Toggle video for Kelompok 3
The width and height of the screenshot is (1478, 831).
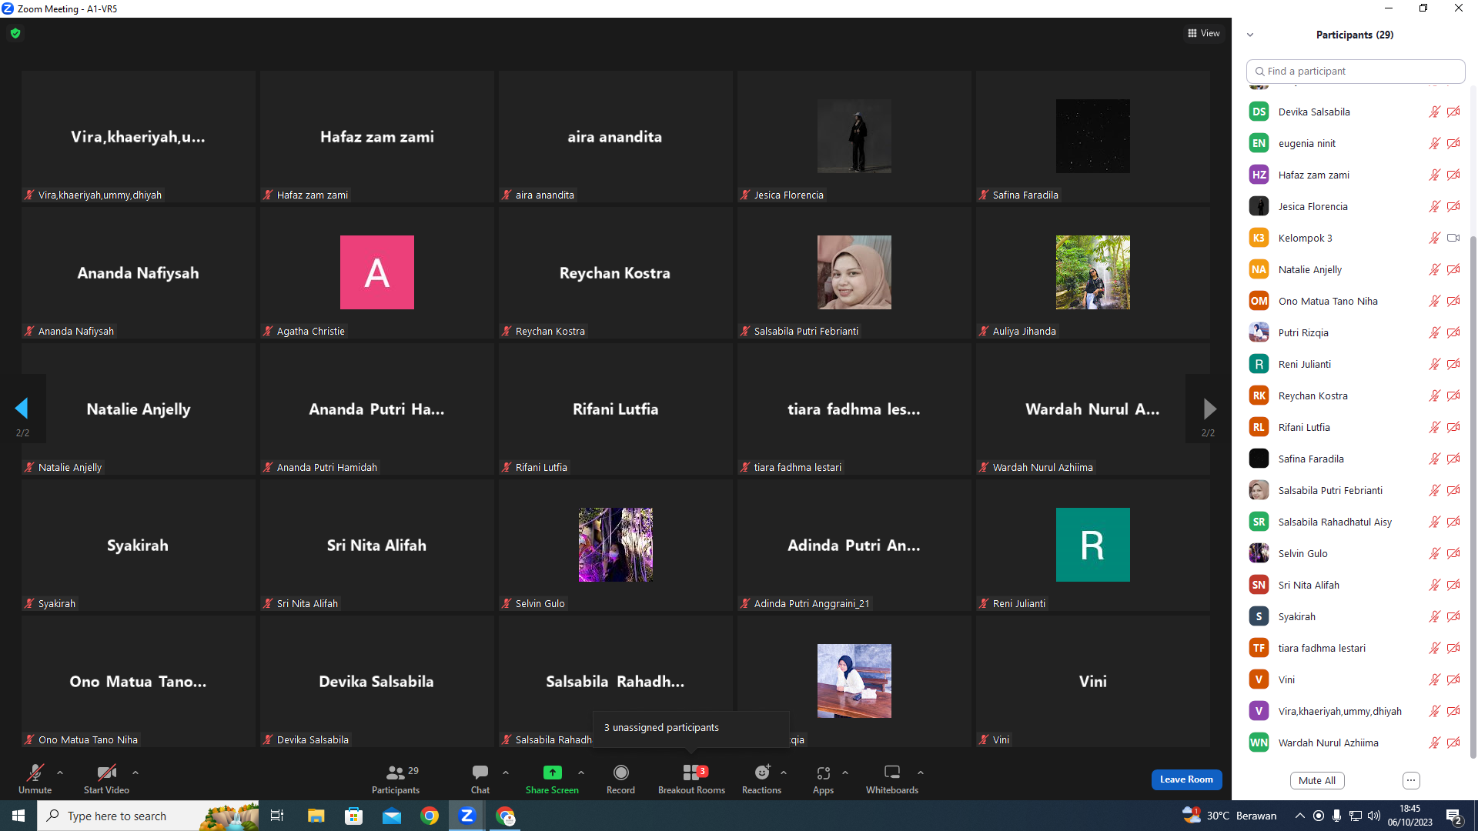1453,238
